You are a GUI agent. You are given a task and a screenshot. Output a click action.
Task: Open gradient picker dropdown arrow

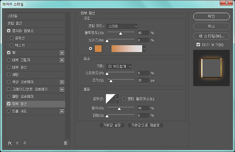[144, 49]
